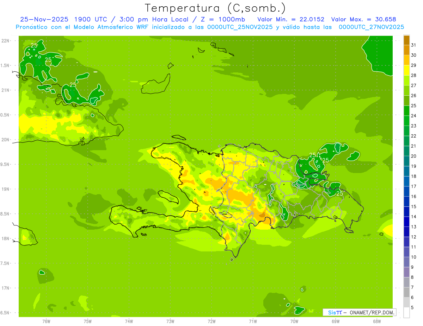The width and height of the screenshot is (423, 326).
Task: Click the legend value 28
Action: [413, 75]
